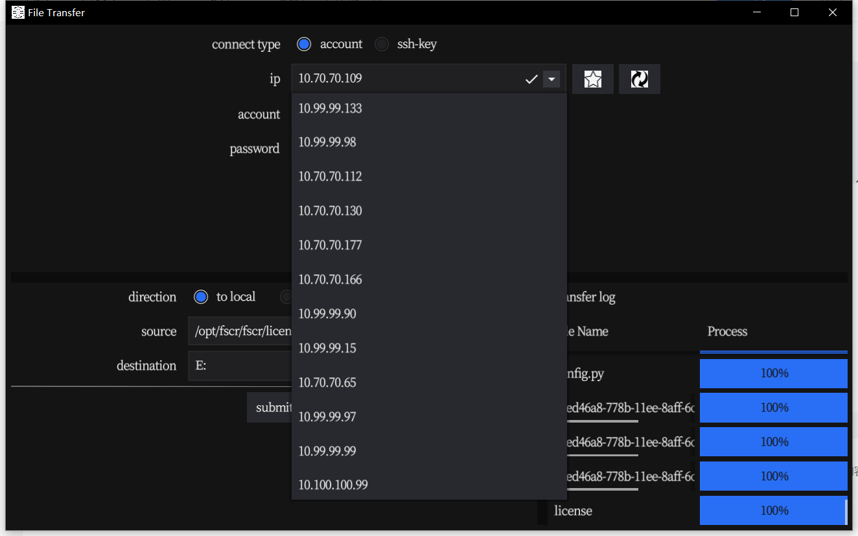Screen dimensions: 858x536
Task: Click the destination field showing E:
Action: [x=240, y=366]
